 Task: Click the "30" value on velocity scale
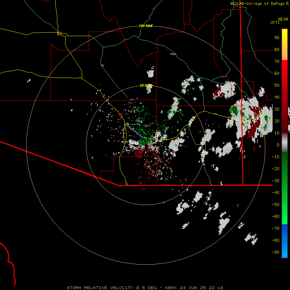(277, 109)
